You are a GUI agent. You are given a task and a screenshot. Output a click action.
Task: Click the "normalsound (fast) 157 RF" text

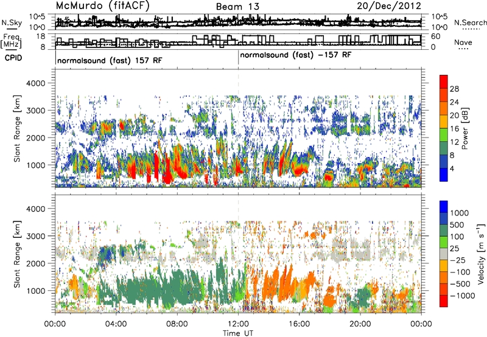point(110,60)
